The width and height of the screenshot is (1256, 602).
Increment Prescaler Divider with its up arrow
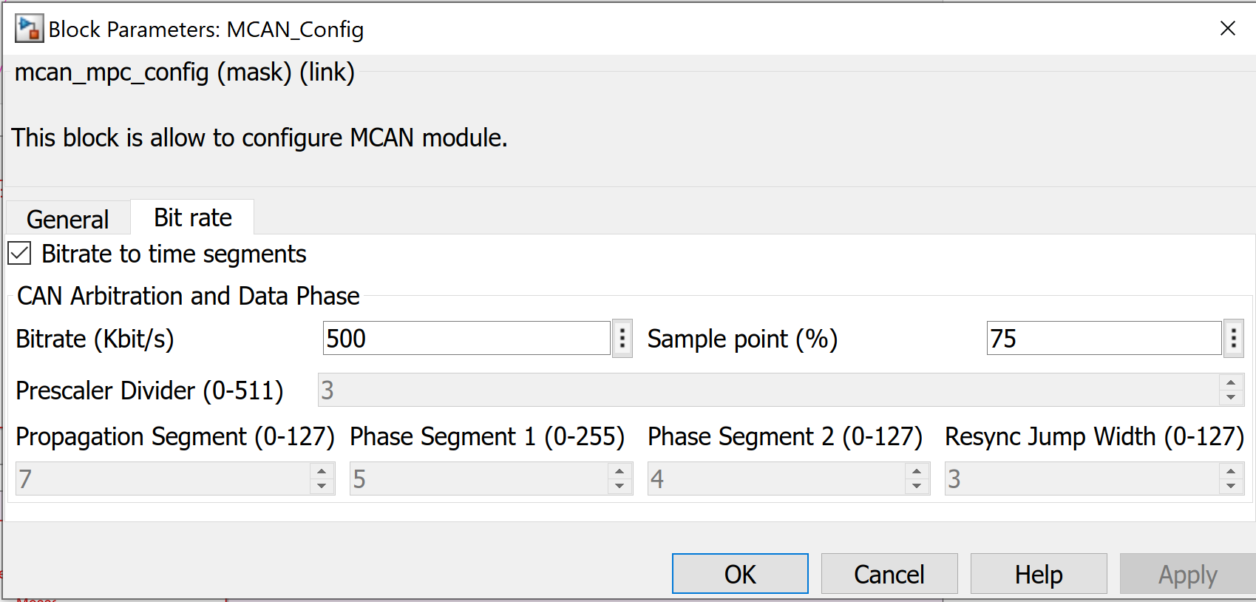click(1229, 381)
